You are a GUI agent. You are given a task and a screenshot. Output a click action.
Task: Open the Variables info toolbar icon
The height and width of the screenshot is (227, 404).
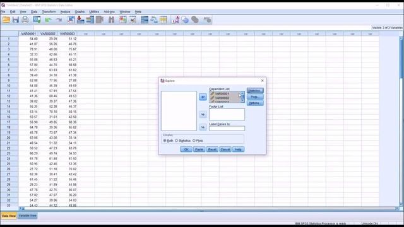click(x=90, y=20)
